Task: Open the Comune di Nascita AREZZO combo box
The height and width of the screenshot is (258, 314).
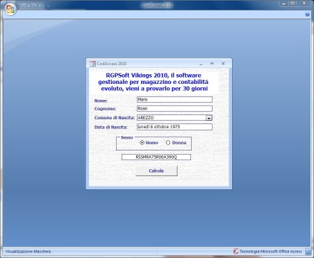Action: click(174, 118)
